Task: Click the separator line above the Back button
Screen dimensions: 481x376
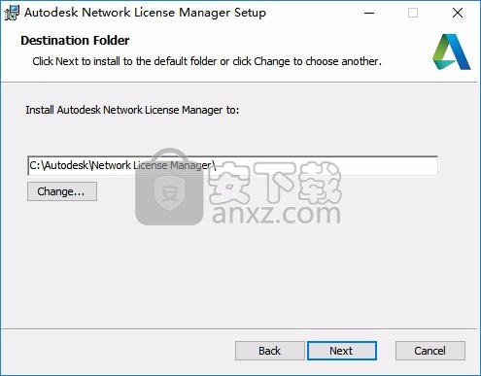Action: [x=239, y=328]
